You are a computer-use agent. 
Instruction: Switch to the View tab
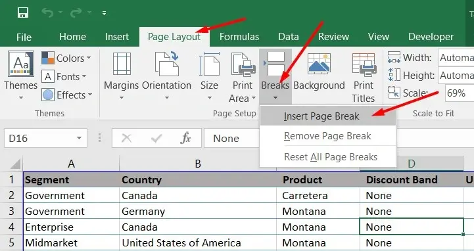(379, 37)
